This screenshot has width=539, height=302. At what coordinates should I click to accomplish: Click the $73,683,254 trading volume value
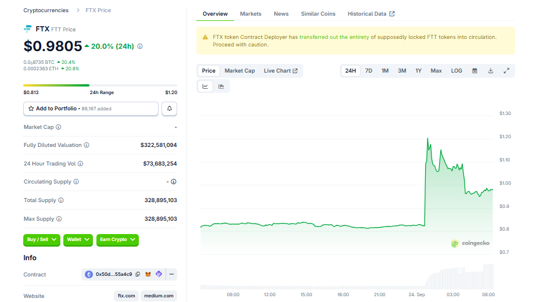pyautogui.click(x=160, y=164)
